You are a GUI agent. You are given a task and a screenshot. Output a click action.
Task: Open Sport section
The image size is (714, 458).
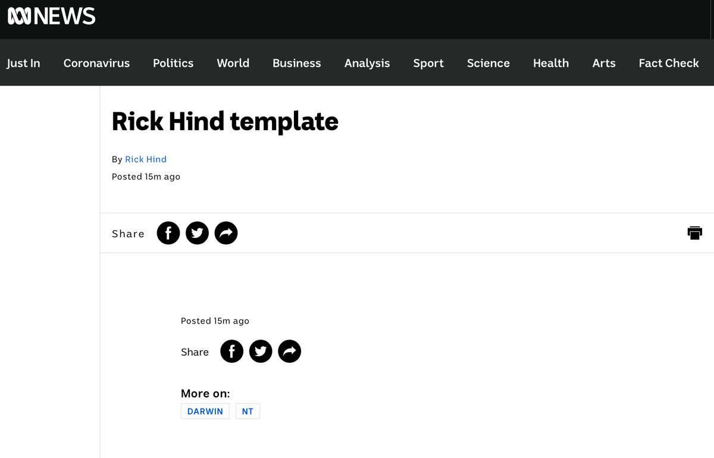coord(428,63)
